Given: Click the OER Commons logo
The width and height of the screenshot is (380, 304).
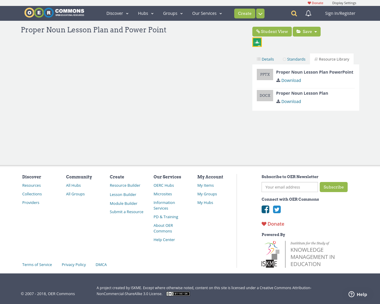Looking at the screenshot, I should coord(54,12).
